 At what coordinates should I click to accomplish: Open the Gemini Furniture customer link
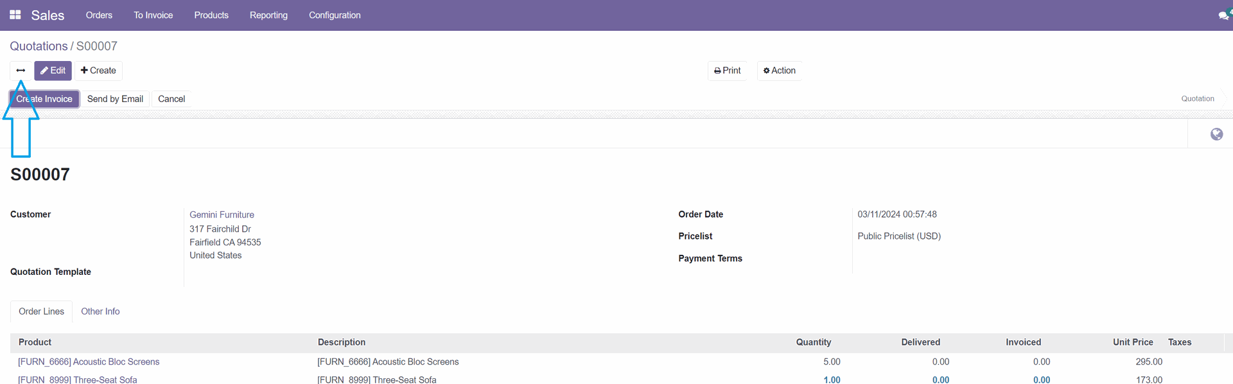point(222,214)
